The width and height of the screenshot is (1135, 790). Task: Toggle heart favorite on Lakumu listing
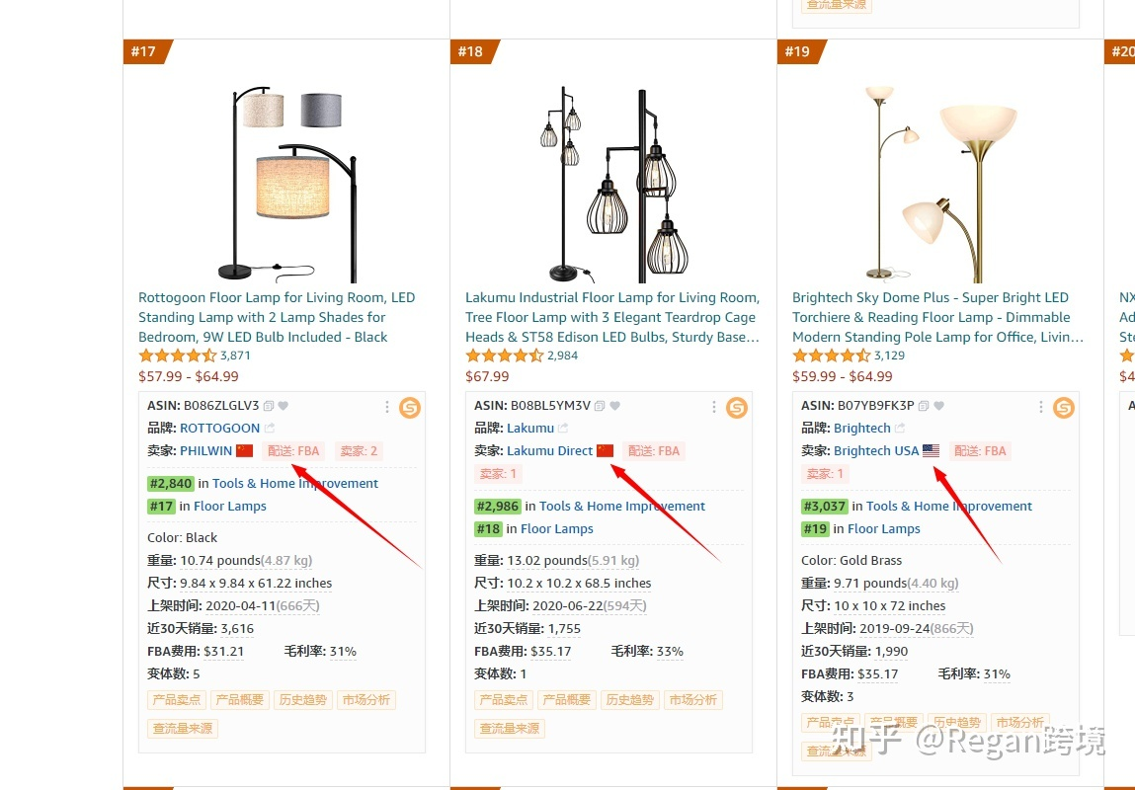coord(614,406)
